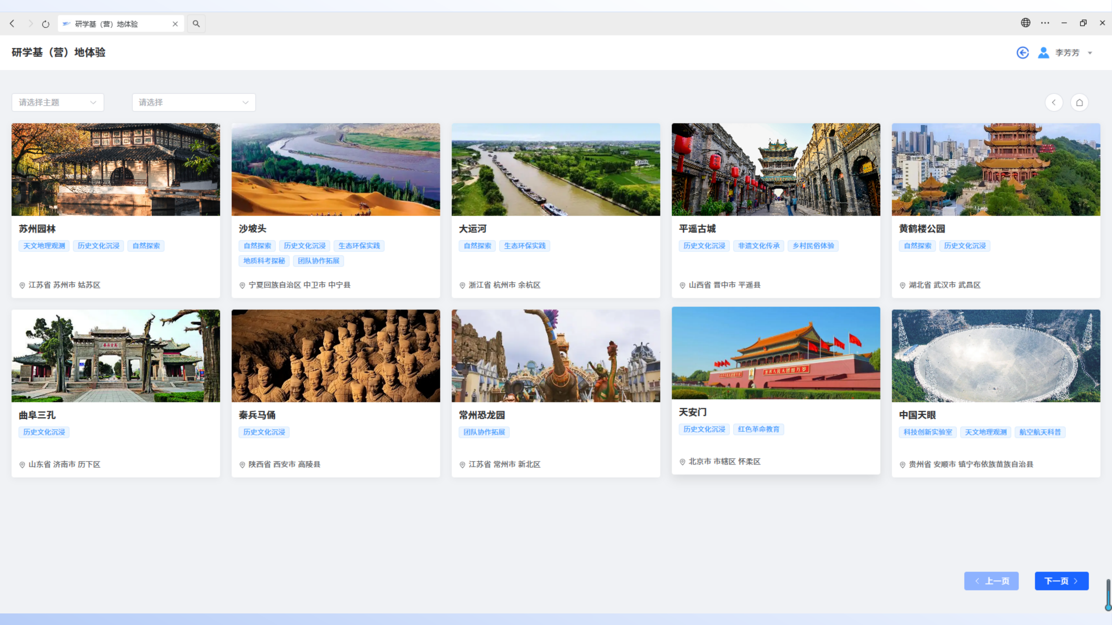The width and height of the screenshot is (1112, 625).
Task: Open the search magnifier icon
Action: click(x=196, y=24)
